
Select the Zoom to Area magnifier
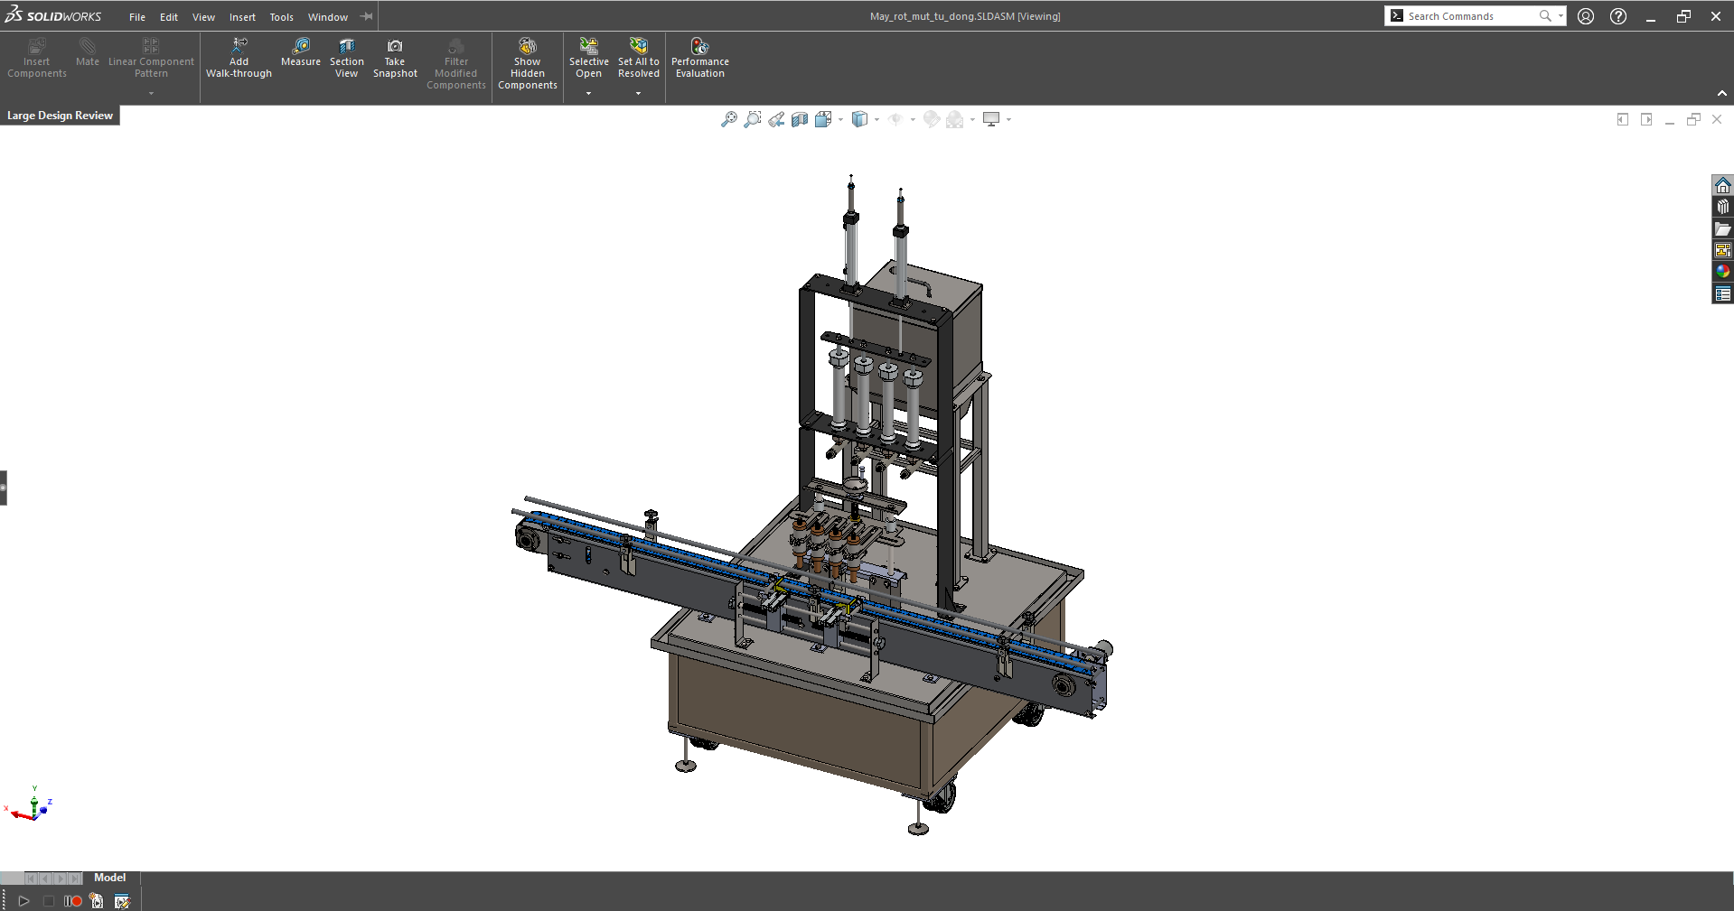(x=752, y=119)
